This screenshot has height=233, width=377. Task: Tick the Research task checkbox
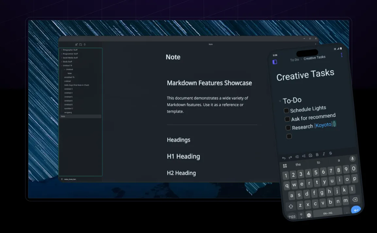point(288,128)
